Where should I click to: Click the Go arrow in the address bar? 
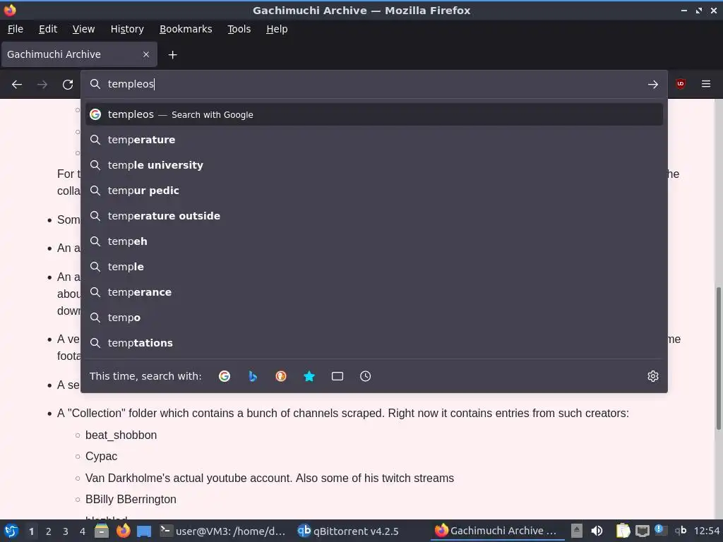652,85
